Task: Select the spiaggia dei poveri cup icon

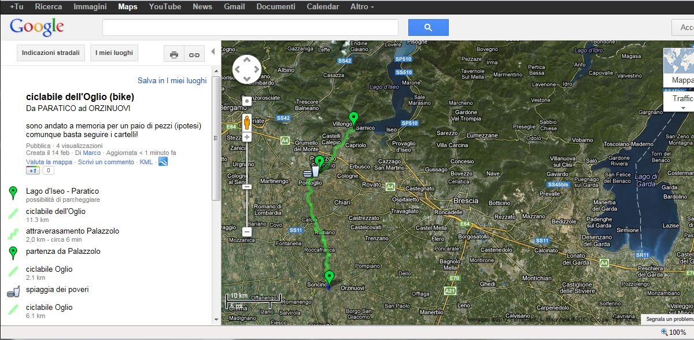Action: (13, 291)
